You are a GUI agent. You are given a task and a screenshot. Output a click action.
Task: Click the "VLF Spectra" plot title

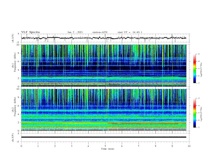(30, 32)
